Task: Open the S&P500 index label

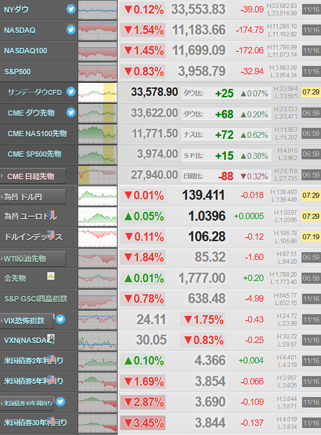Action: 17,72
